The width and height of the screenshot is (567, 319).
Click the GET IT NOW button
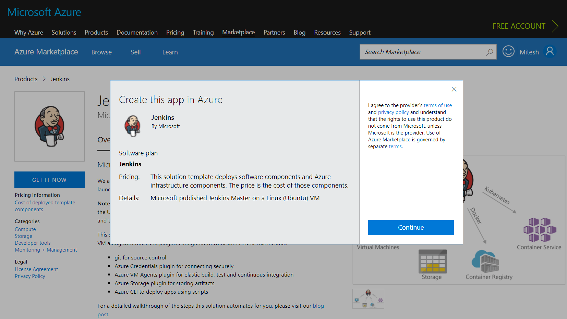tap(49, 180)
